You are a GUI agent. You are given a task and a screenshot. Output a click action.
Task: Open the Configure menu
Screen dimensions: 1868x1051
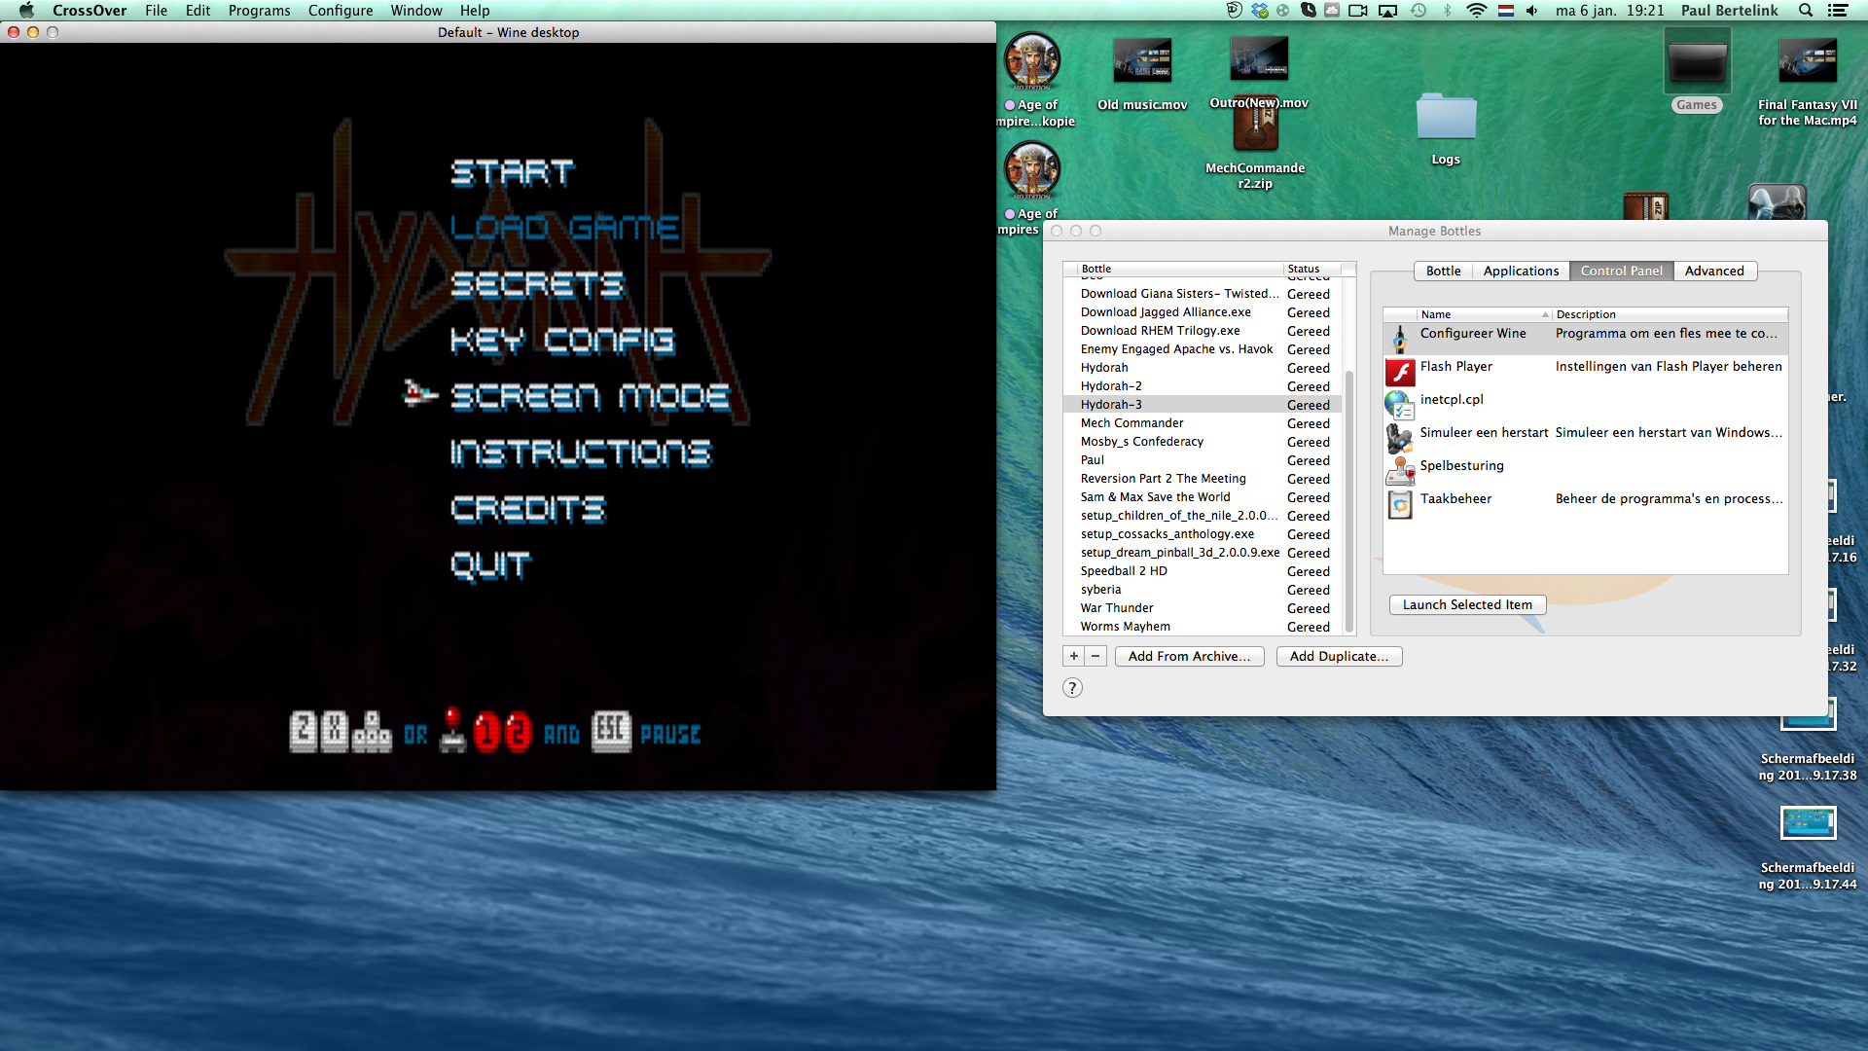click(x=341, y=11)
